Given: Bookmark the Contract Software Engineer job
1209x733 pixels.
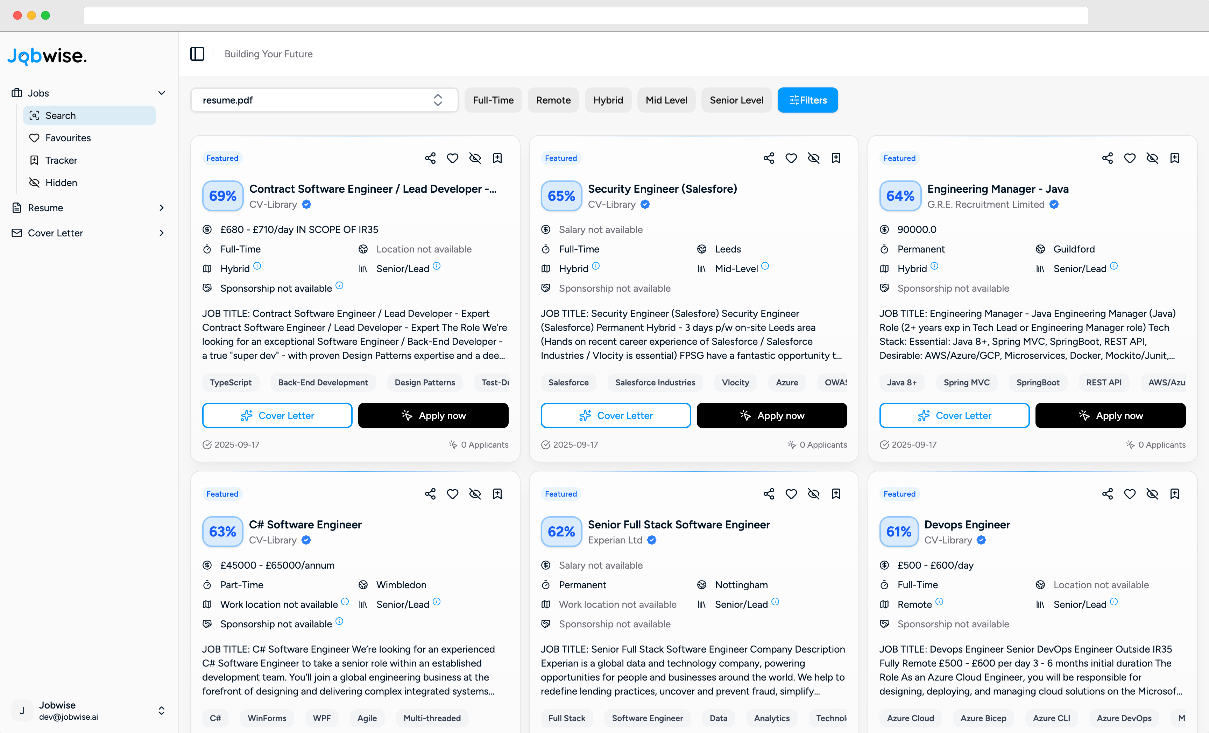Looking at the screenshot, I should (497, 158).
